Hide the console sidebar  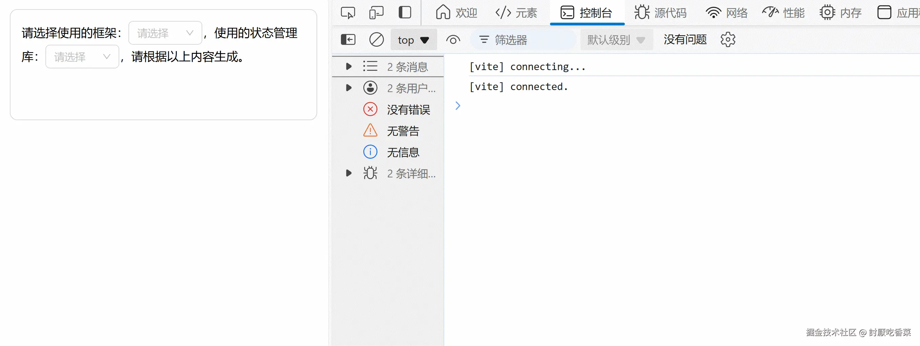coord(348,40)
